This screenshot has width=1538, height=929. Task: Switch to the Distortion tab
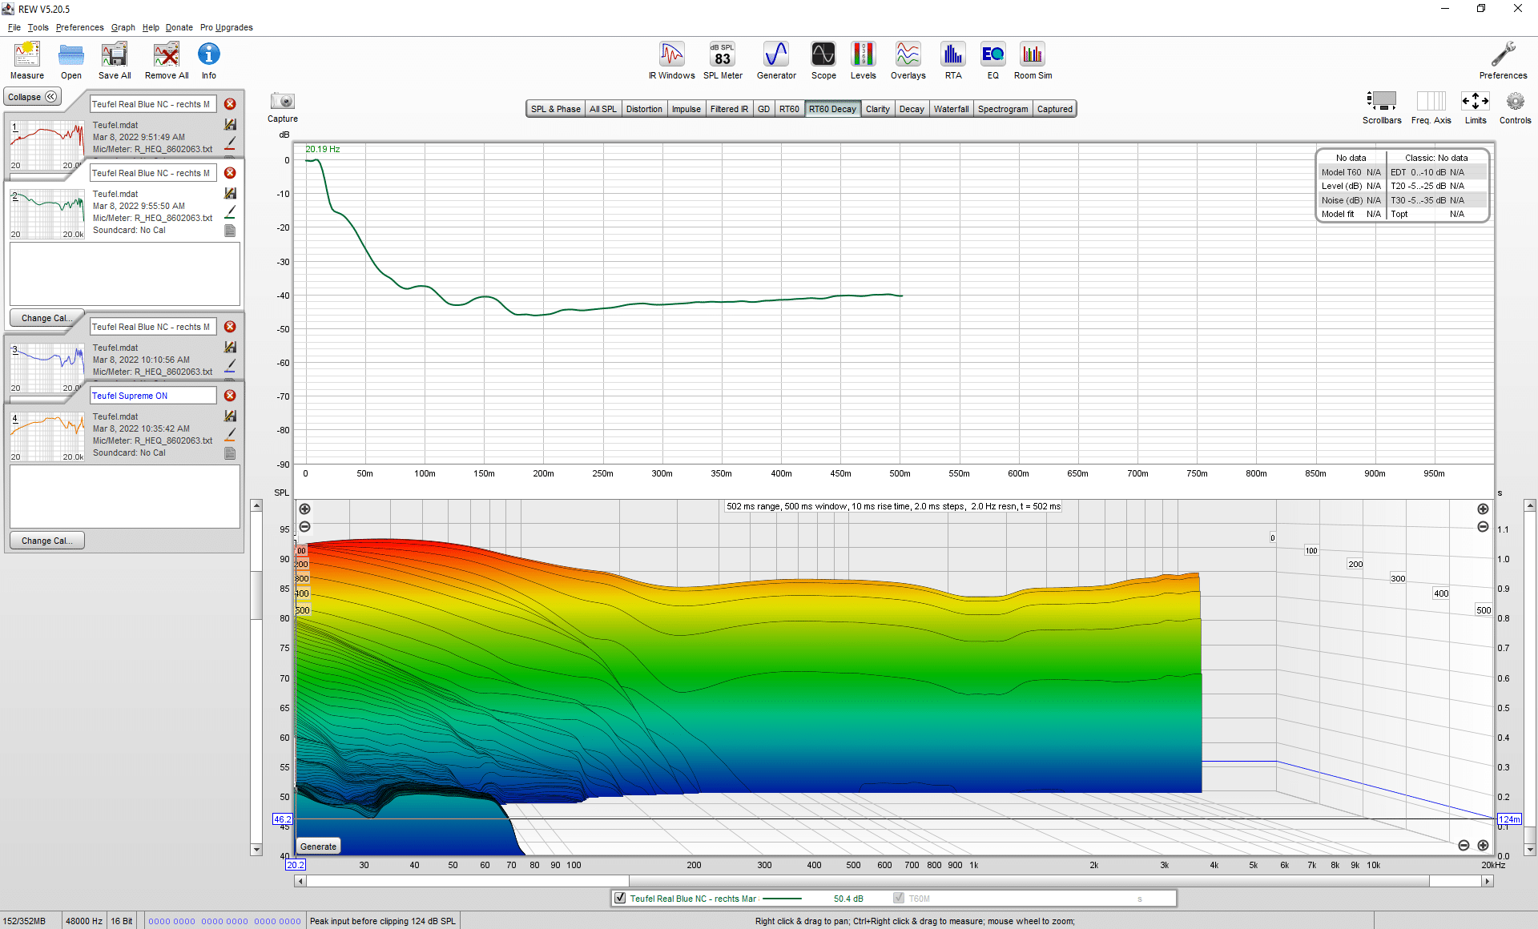pos(644,109)
